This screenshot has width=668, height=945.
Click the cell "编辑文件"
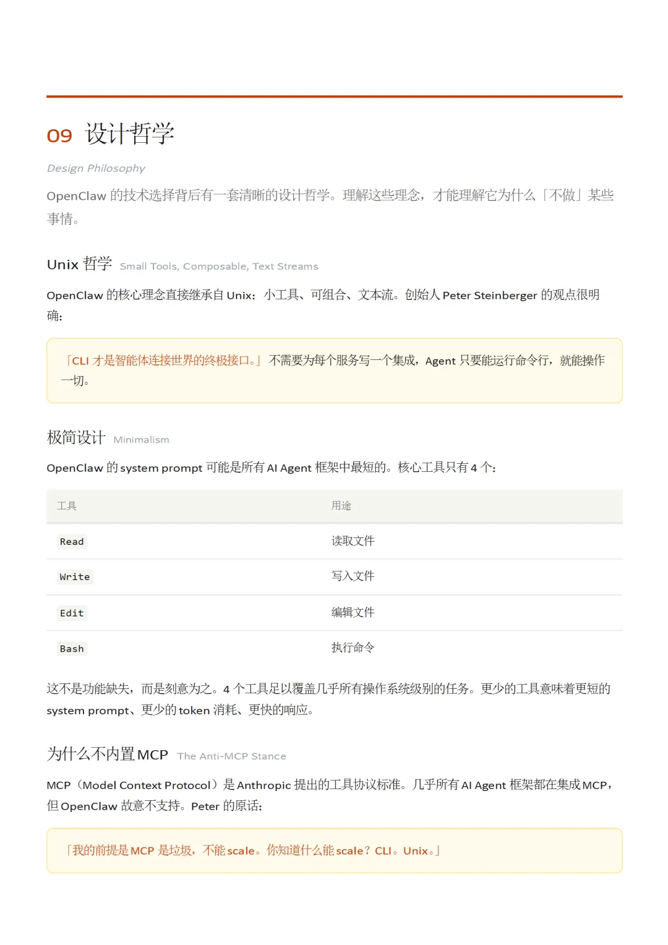(353, 612)
